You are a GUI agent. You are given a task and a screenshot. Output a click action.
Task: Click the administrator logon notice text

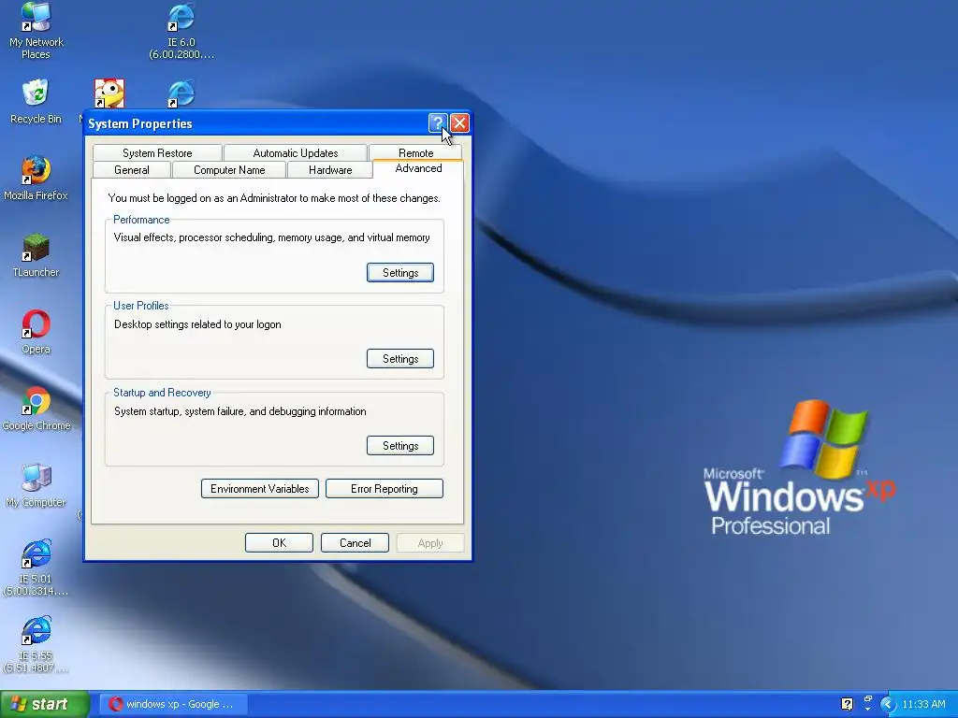pos(274,198)
